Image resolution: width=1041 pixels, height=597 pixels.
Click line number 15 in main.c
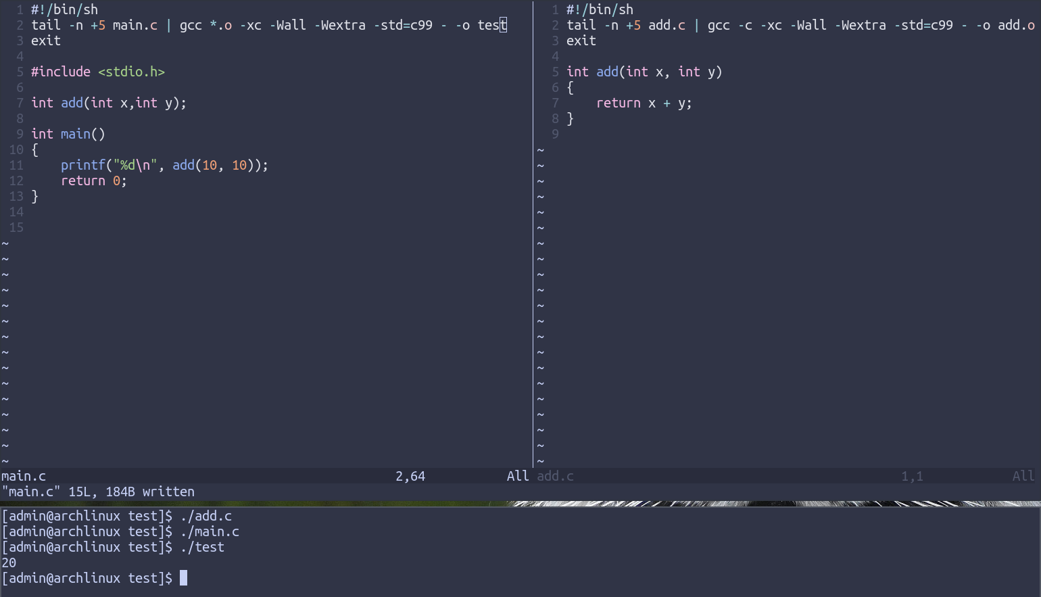point(16,227)
